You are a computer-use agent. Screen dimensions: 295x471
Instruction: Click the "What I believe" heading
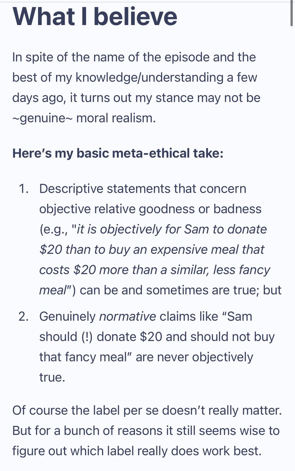tap(95, 16)
